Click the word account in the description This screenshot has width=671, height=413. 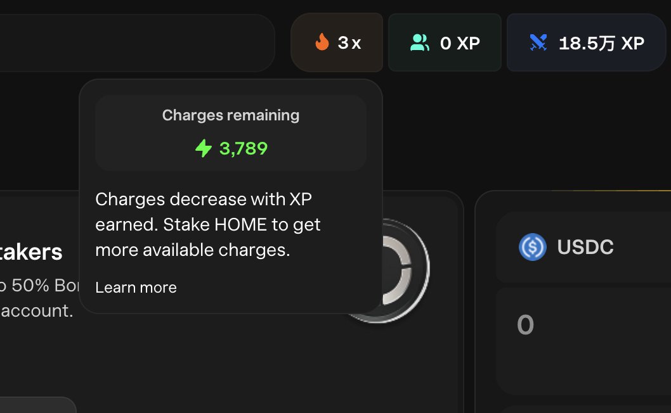37,311
